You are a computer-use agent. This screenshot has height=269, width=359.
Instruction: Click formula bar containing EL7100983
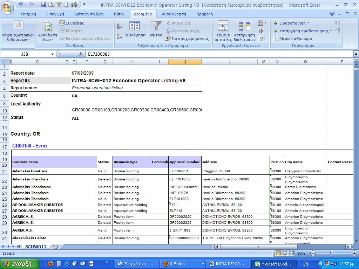[219, 54]
